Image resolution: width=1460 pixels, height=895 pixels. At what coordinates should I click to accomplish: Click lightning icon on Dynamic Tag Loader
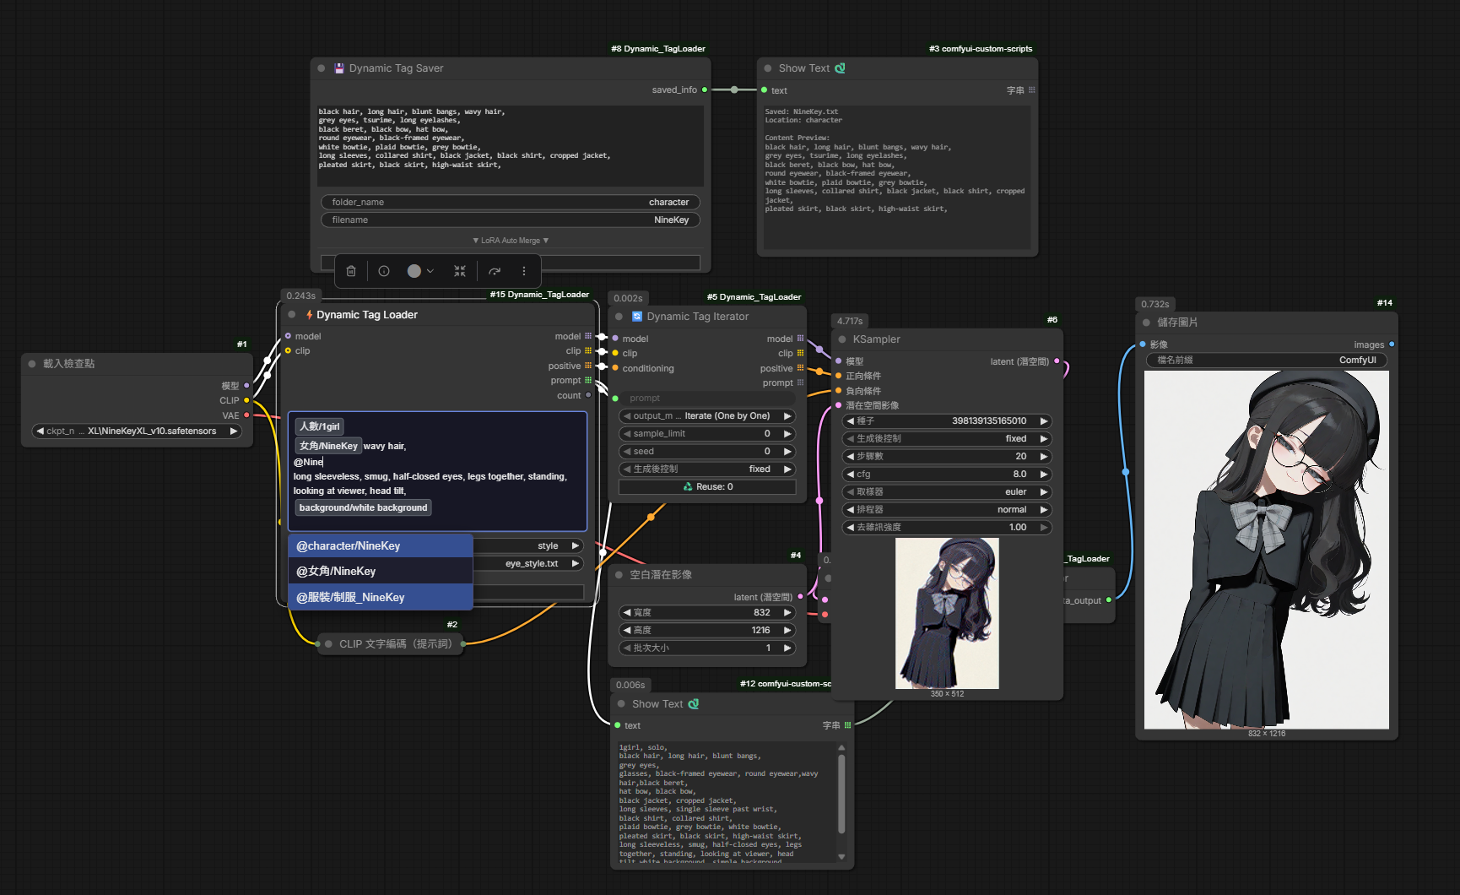(x=310, y=315)
